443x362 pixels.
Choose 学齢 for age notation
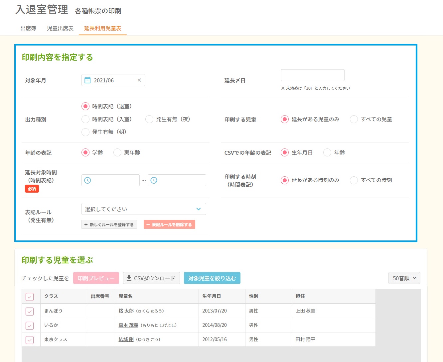click(85, 152)
